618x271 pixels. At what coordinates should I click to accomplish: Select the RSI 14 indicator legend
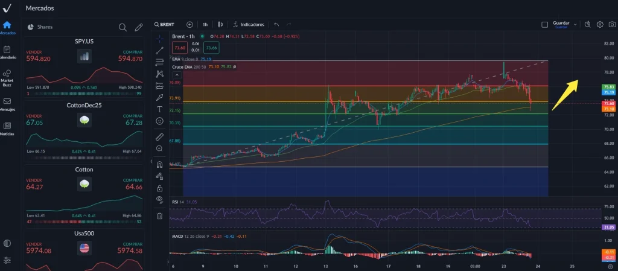pos(185,202)
